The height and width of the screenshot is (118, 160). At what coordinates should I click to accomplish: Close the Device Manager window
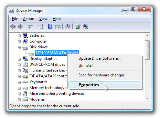click(144, 9)
